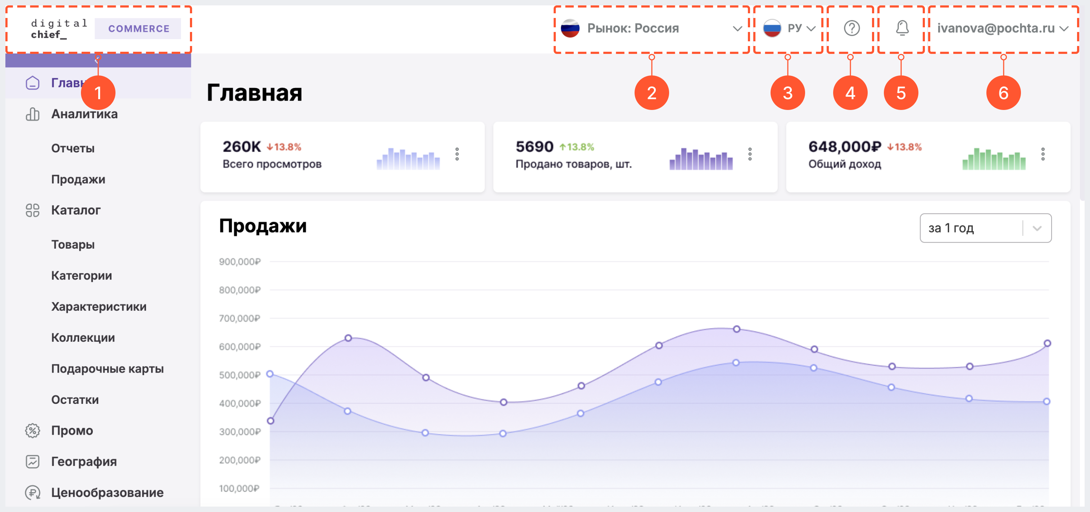Click the Аналитика bar chart icon
The image size is (1090, 512).
point(33,114)
